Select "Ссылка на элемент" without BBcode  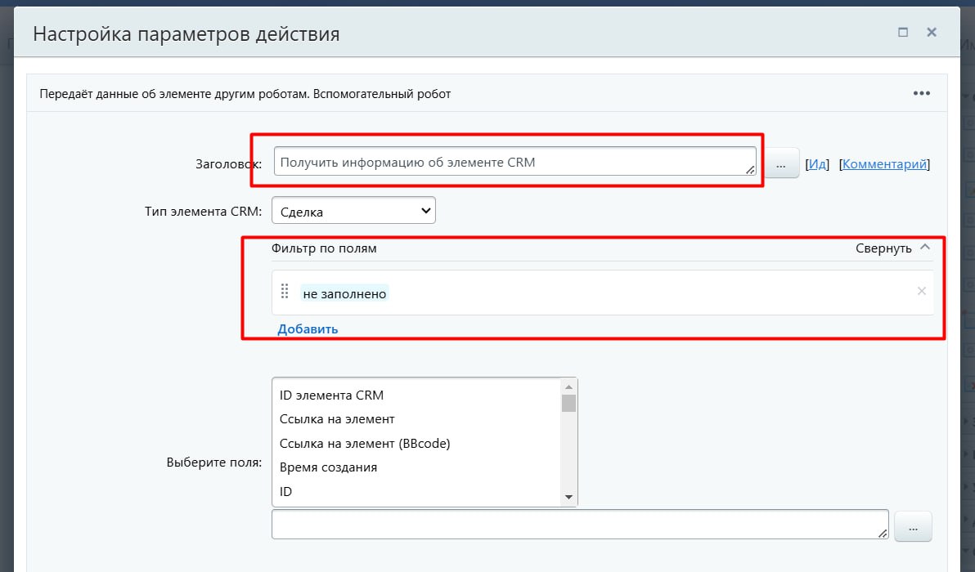point(337,419)
